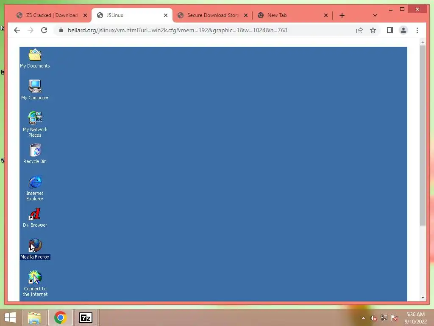Click the network tray icon
This screenshot has height=326, width=434.
pyautogui.click(x=384, y=318)
